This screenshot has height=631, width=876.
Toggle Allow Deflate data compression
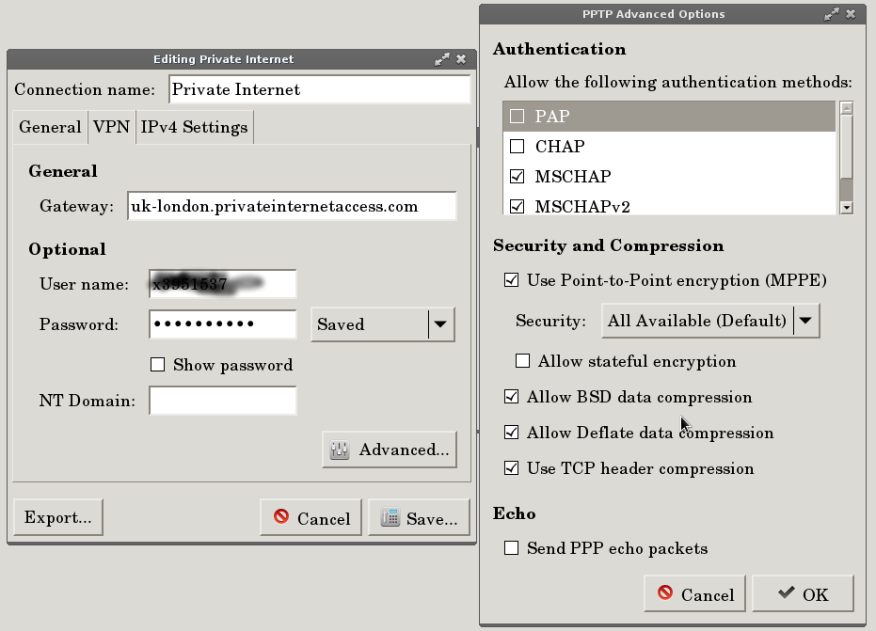click(511, 433)
